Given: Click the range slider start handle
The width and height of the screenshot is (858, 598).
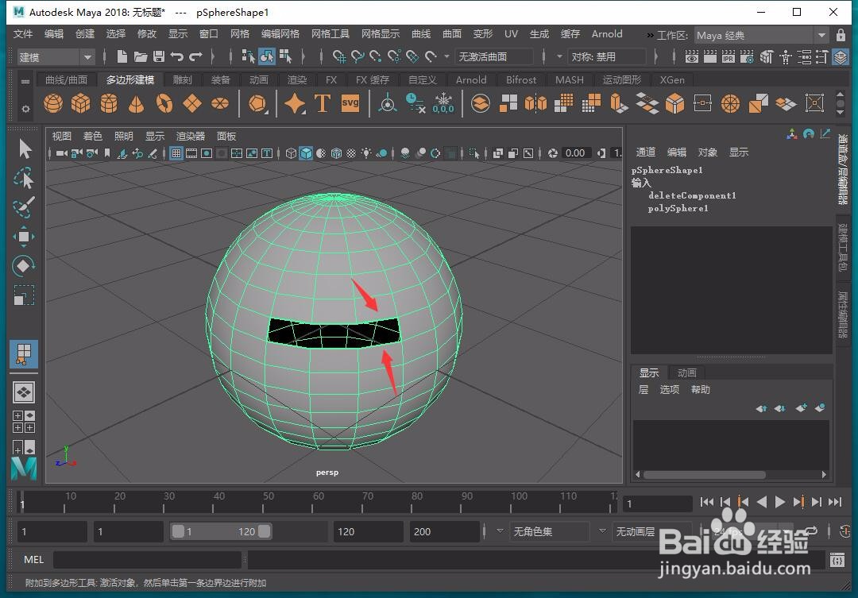Looking at the screenshot, I should point(178,531).
